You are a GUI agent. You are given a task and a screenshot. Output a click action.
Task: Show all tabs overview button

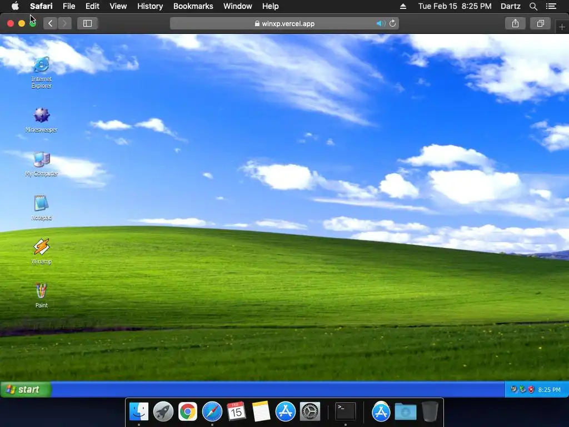click(540, 23)
